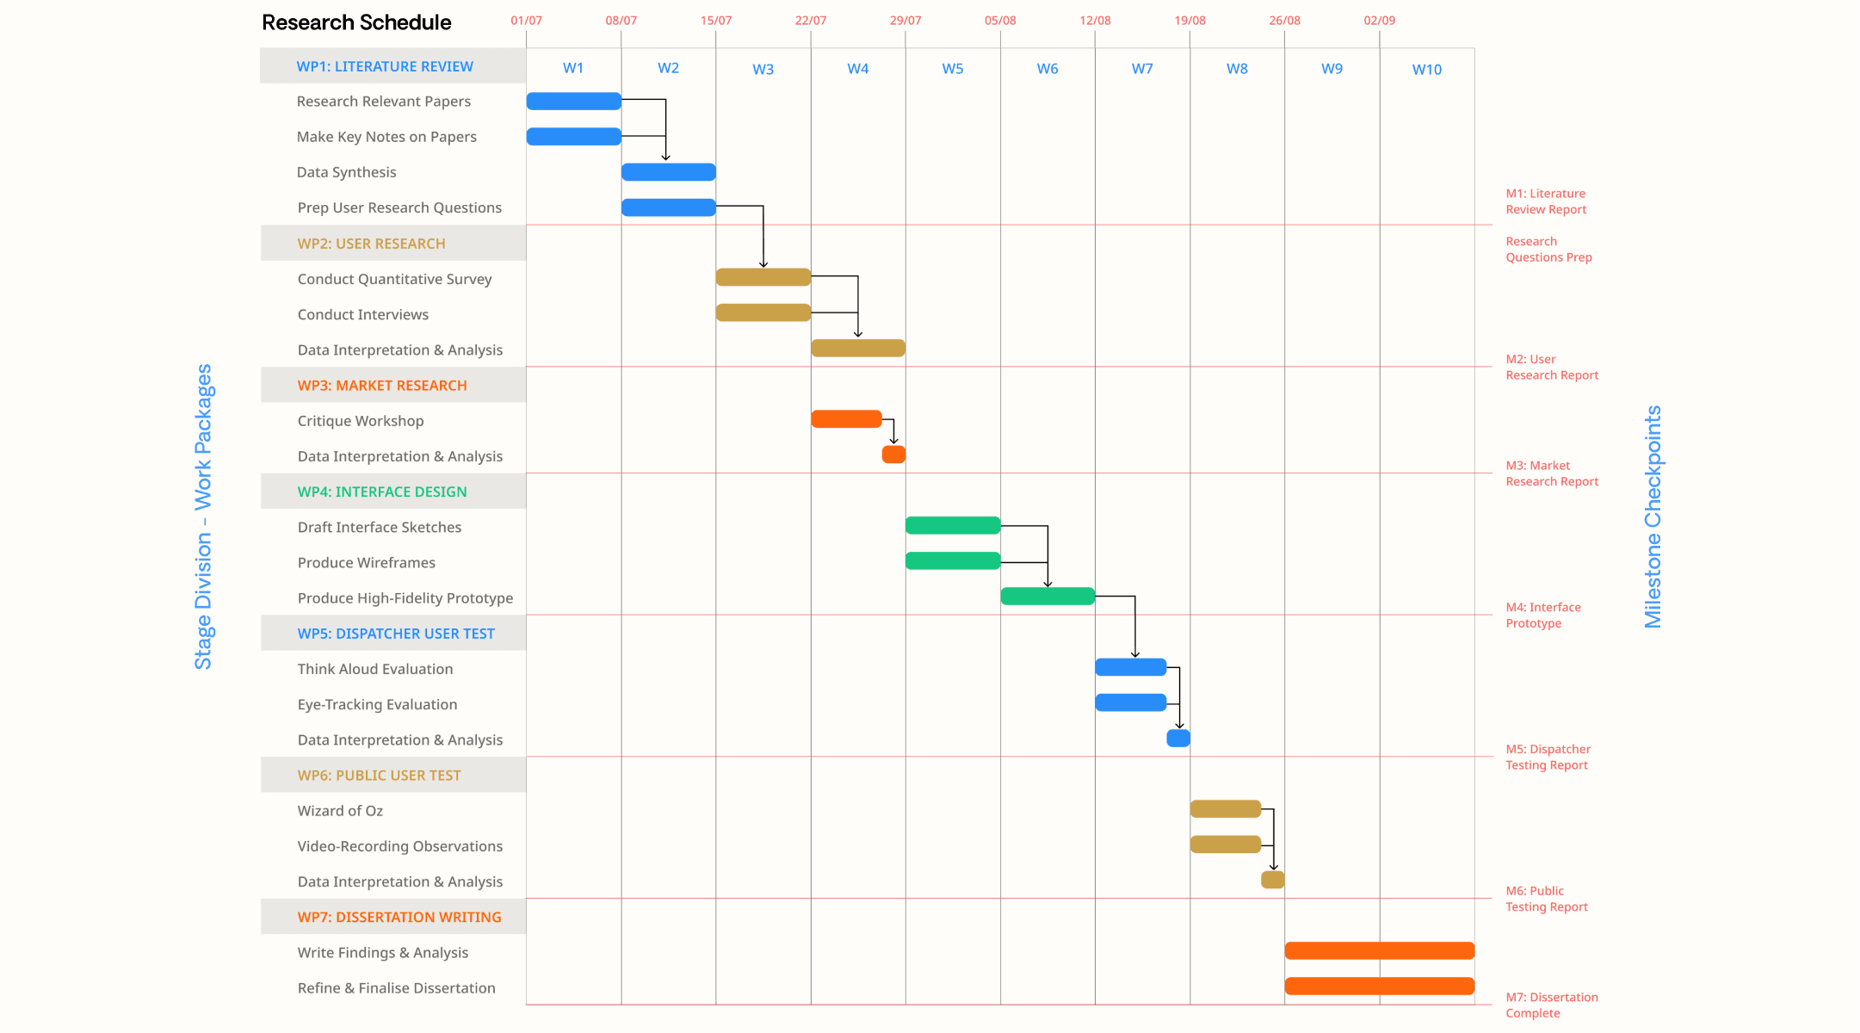The image size is (1860, 1033).
Task: Select Prep User Research Questions label
Action: pos(399,207)
